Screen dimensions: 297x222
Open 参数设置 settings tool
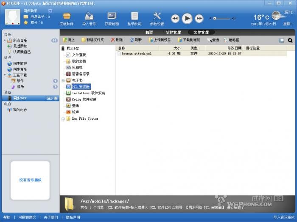[157, 19]
